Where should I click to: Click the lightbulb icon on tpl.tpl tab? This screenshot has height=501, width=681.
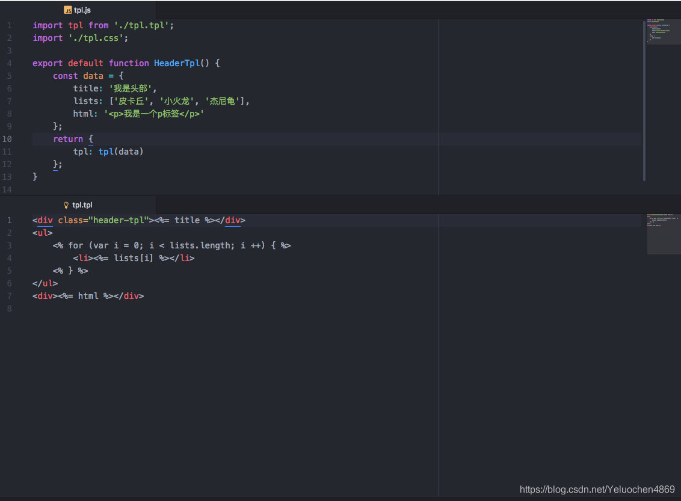point(66,205)
